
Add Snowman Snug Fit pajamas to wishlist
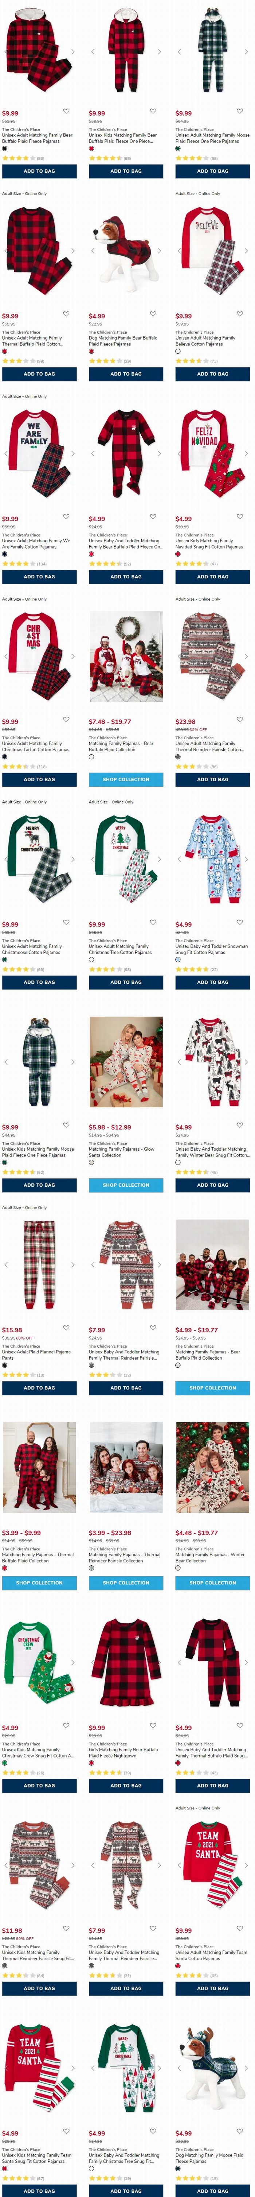coord(240,922)
